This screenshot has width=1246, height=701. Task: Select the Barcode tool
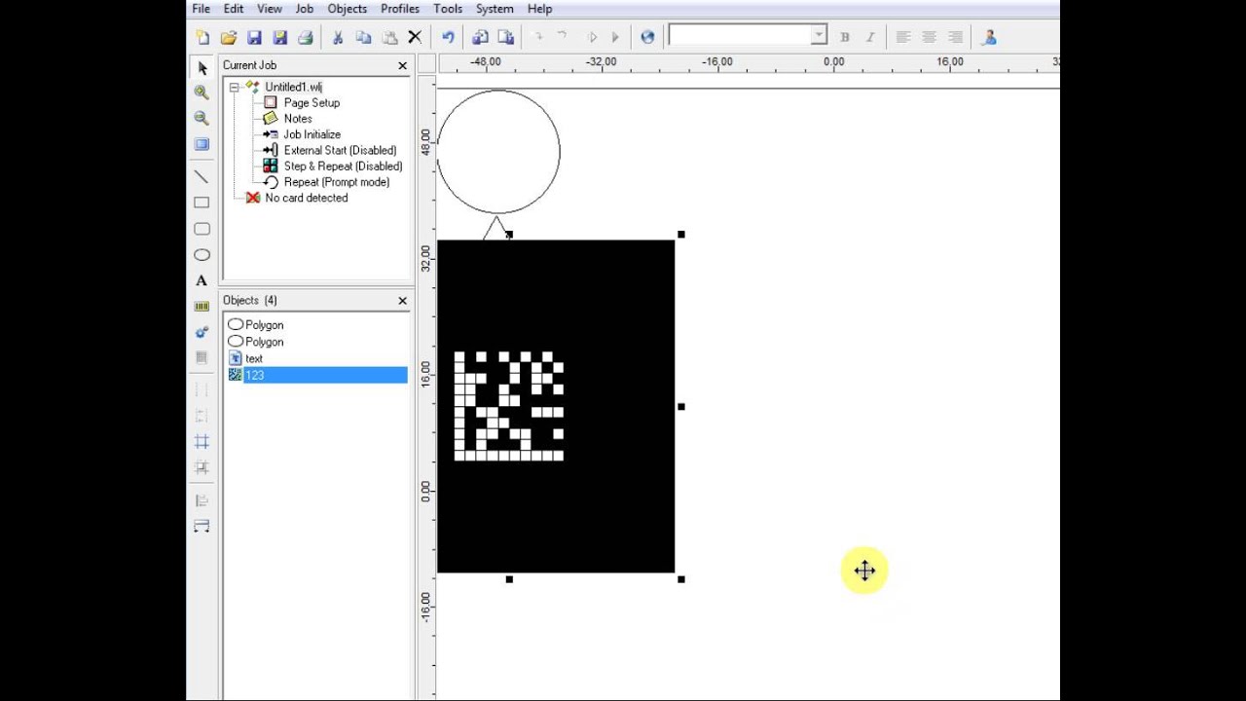pos(202,306)
